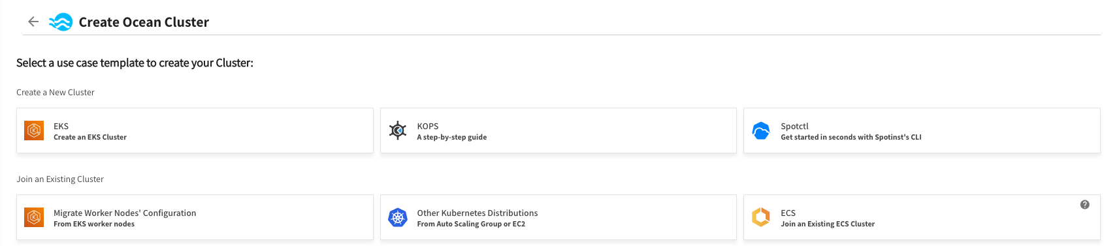
Task: Click the blue Spotctl cloud icon
Action: [x=761, y=131]
